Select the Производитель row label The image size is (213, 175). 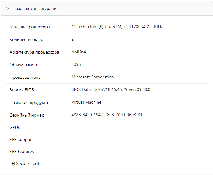click(x=25, y=78)
